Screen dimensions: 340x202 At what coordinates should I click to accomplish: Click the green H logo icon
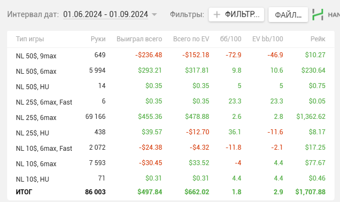(317, 14)
